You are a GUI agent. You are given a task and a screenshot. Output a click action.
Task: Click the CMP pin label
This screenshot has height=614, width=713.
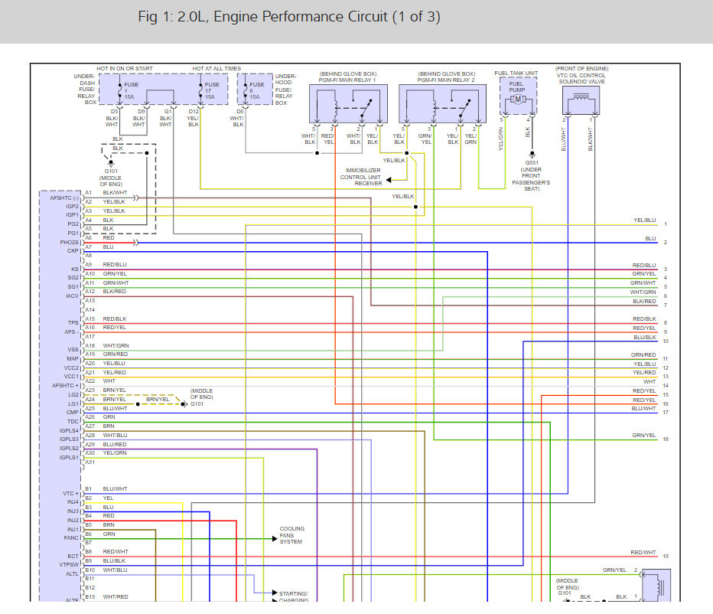(73, 413)
